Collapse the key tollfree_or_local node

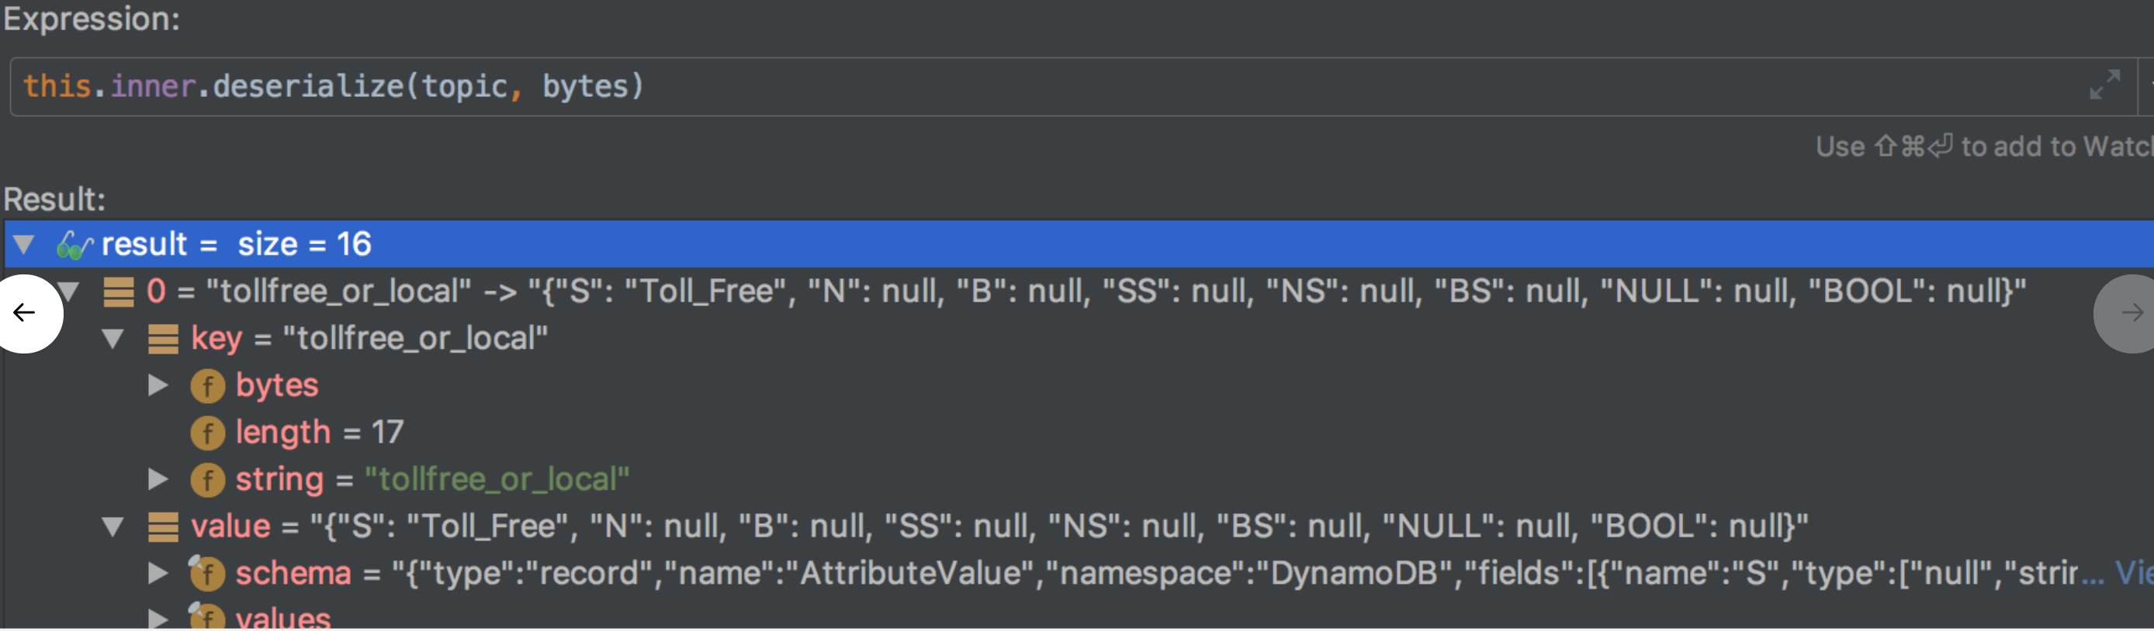point(114,340)
